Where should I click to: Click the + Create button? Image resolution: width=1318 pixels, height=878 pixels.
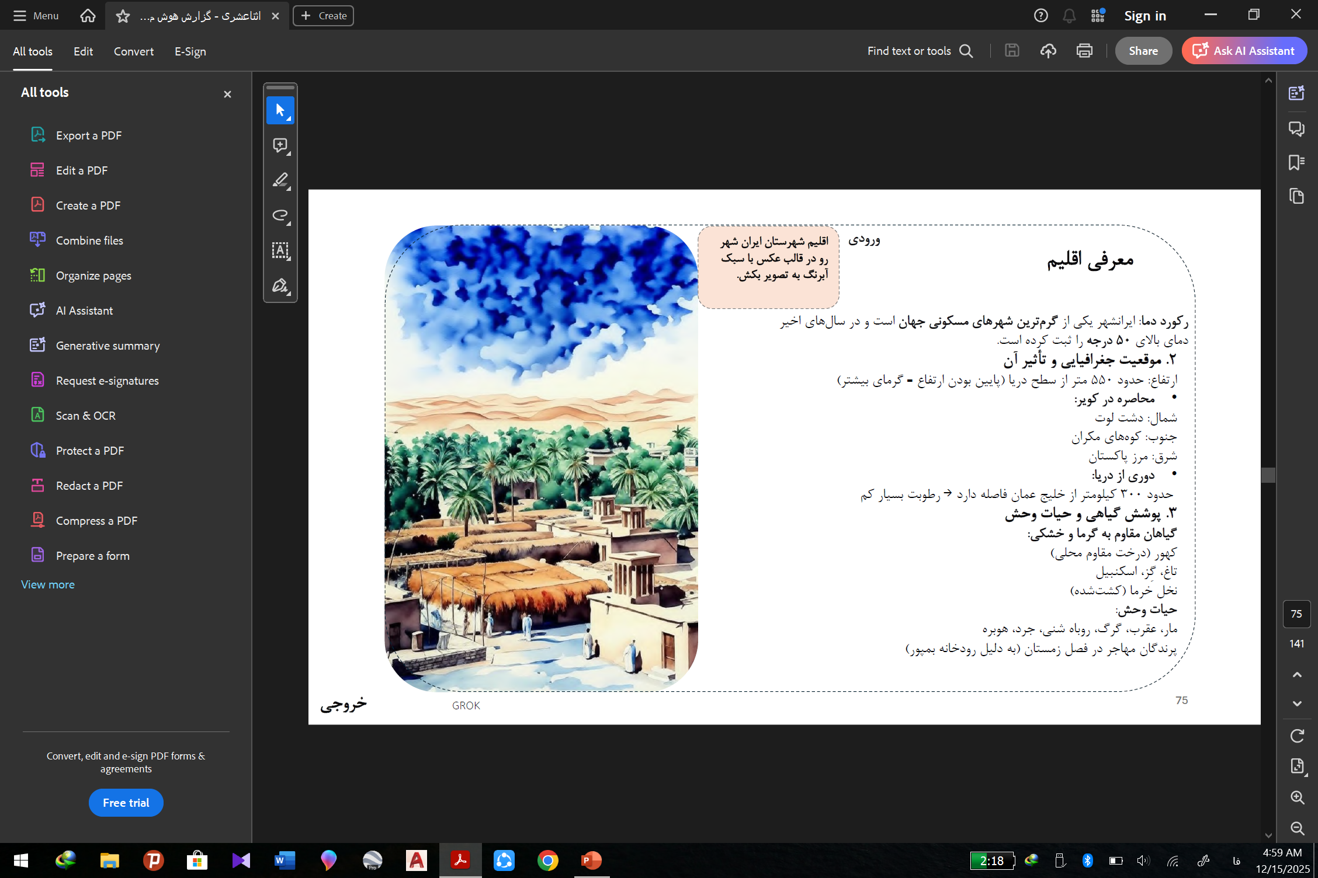pos(323,16)
